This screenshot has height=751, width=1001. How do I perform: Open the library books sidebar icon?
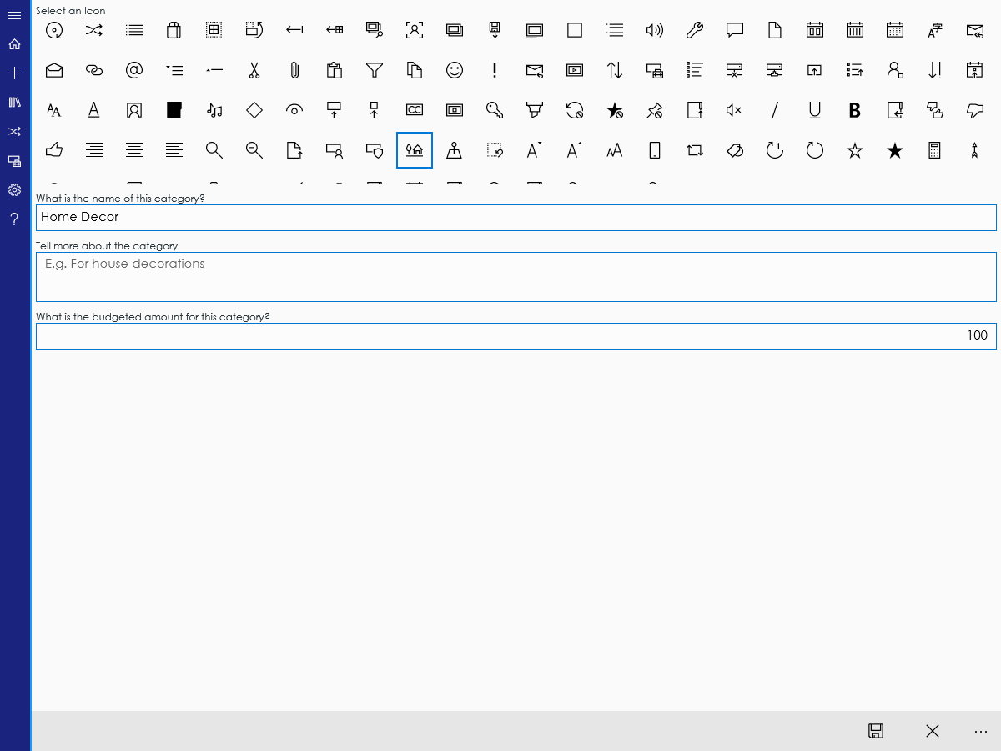tap(14, 103)
